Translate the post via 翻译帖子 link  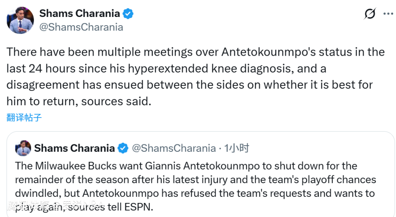[x=24, y=117]
